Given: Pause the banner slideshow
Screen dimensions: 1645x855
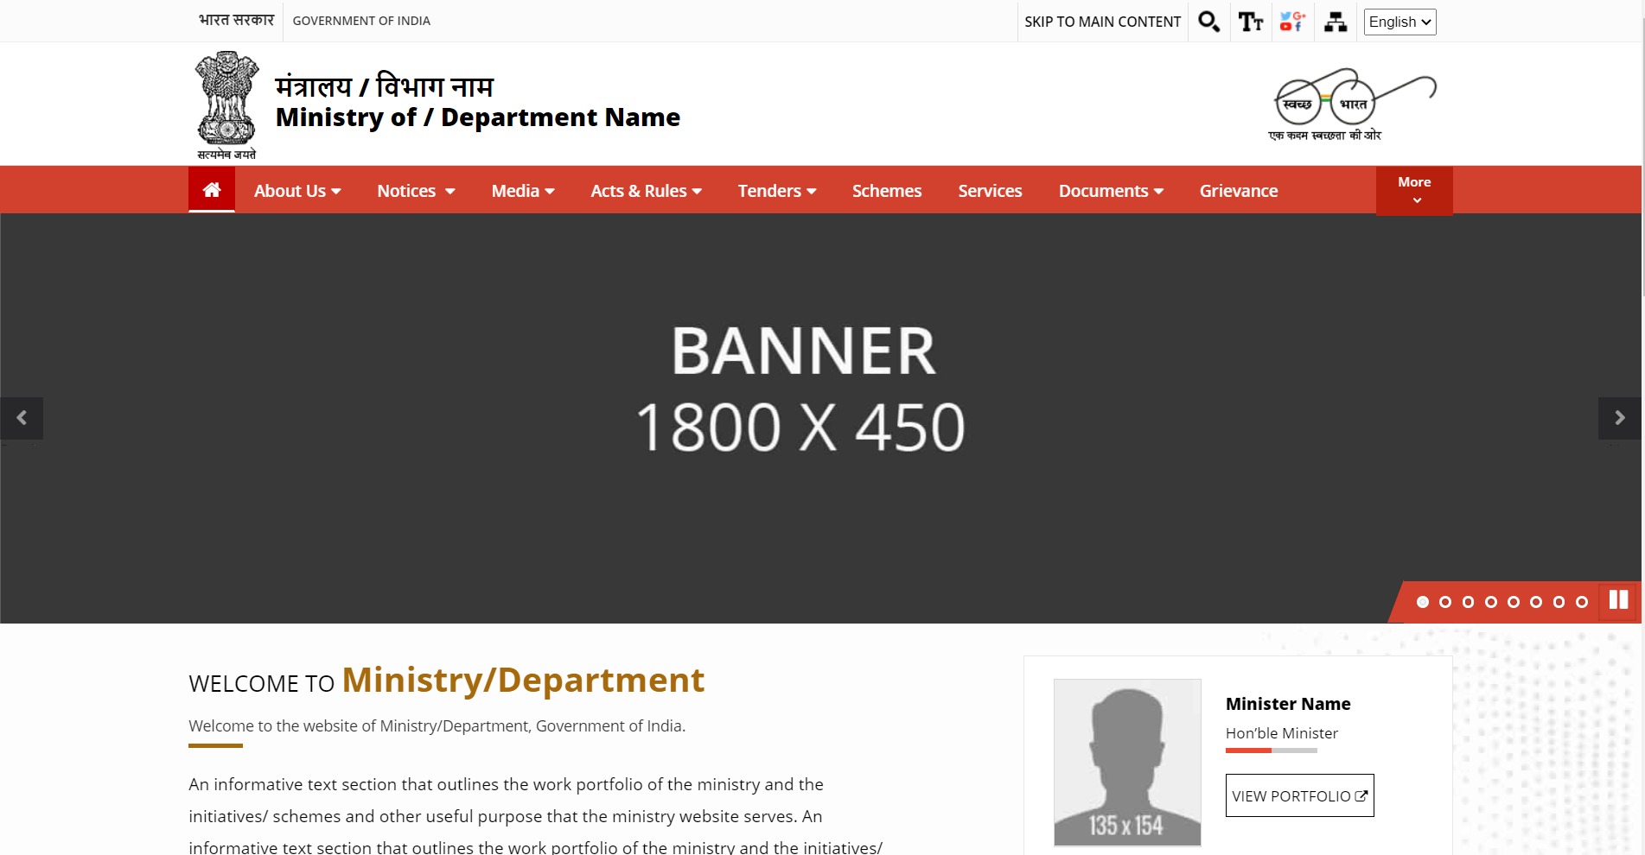Looking at the screenshot, I should tap(1618, 600).
